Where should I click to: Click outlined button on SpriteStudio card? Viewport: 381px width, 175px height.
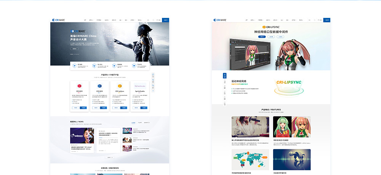tap(136, 108)
